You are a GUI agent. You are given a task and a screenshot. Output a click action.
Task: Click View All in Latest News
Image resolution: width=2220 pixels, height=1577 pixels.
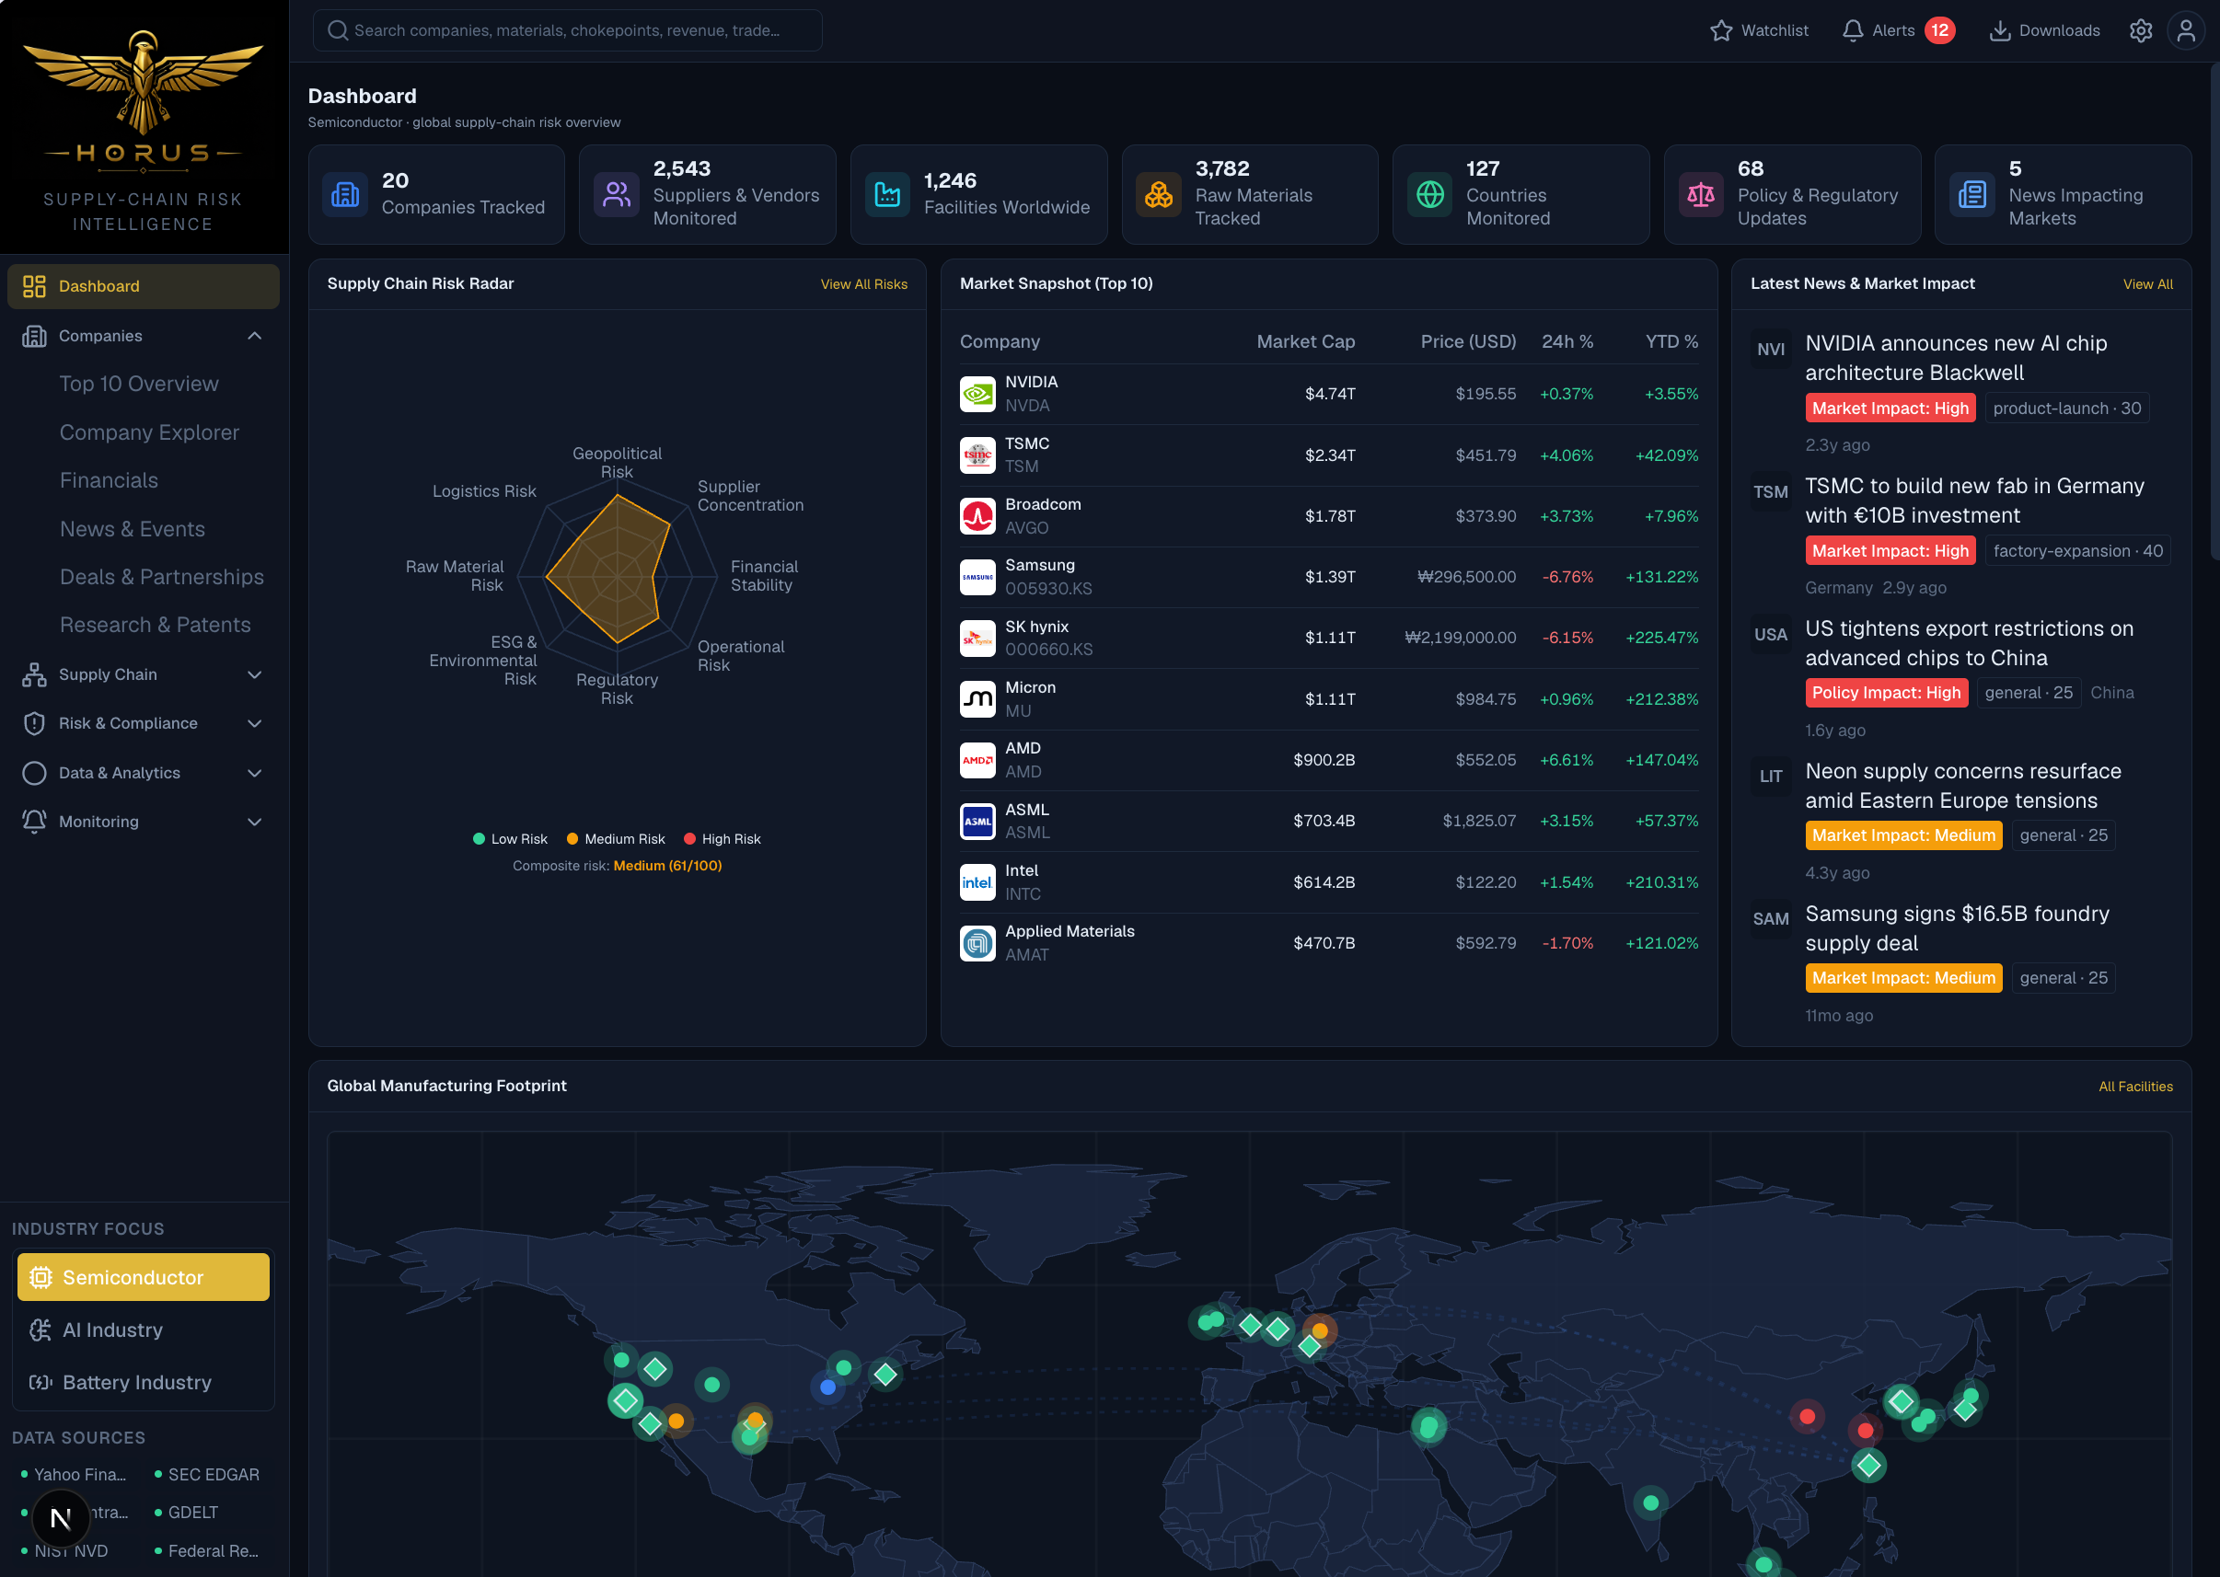point(2147,284)
